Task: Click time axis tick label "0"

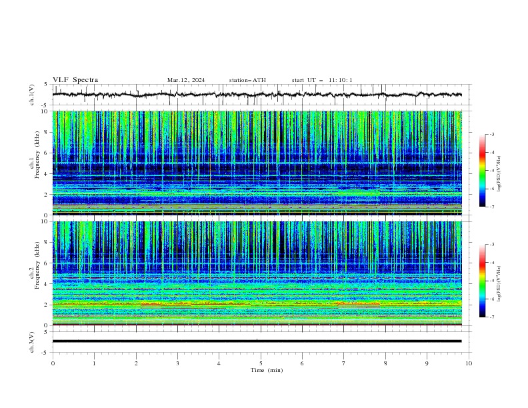Action: [53, 363]
